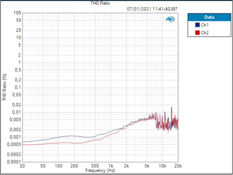Click the red Ch2 color swatch
The width and height of the screenshot is (233, 175).
click(197, 33)
